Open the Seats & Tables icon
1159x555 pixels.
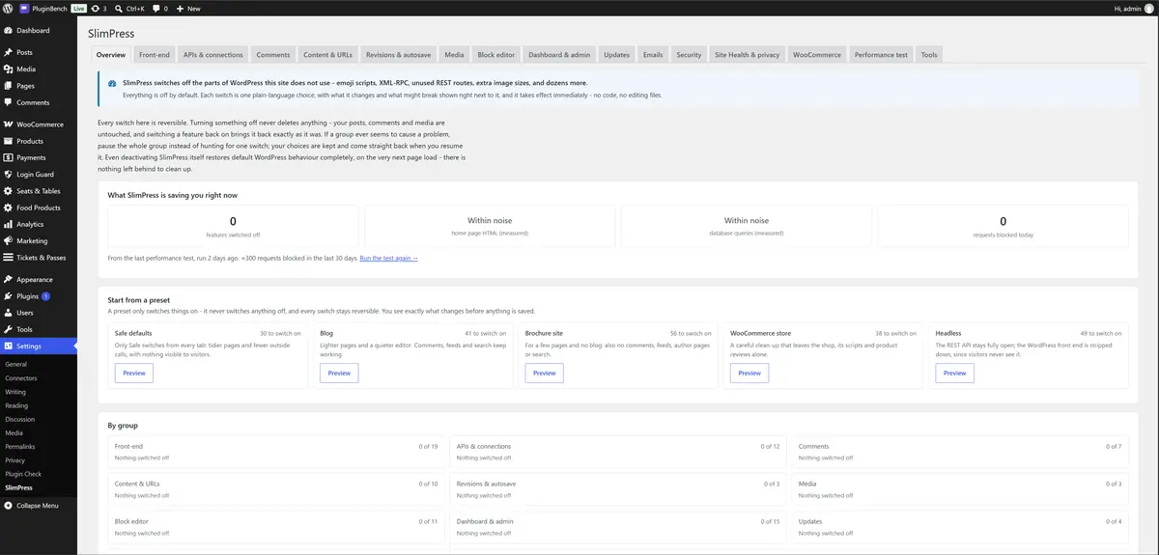8,191
